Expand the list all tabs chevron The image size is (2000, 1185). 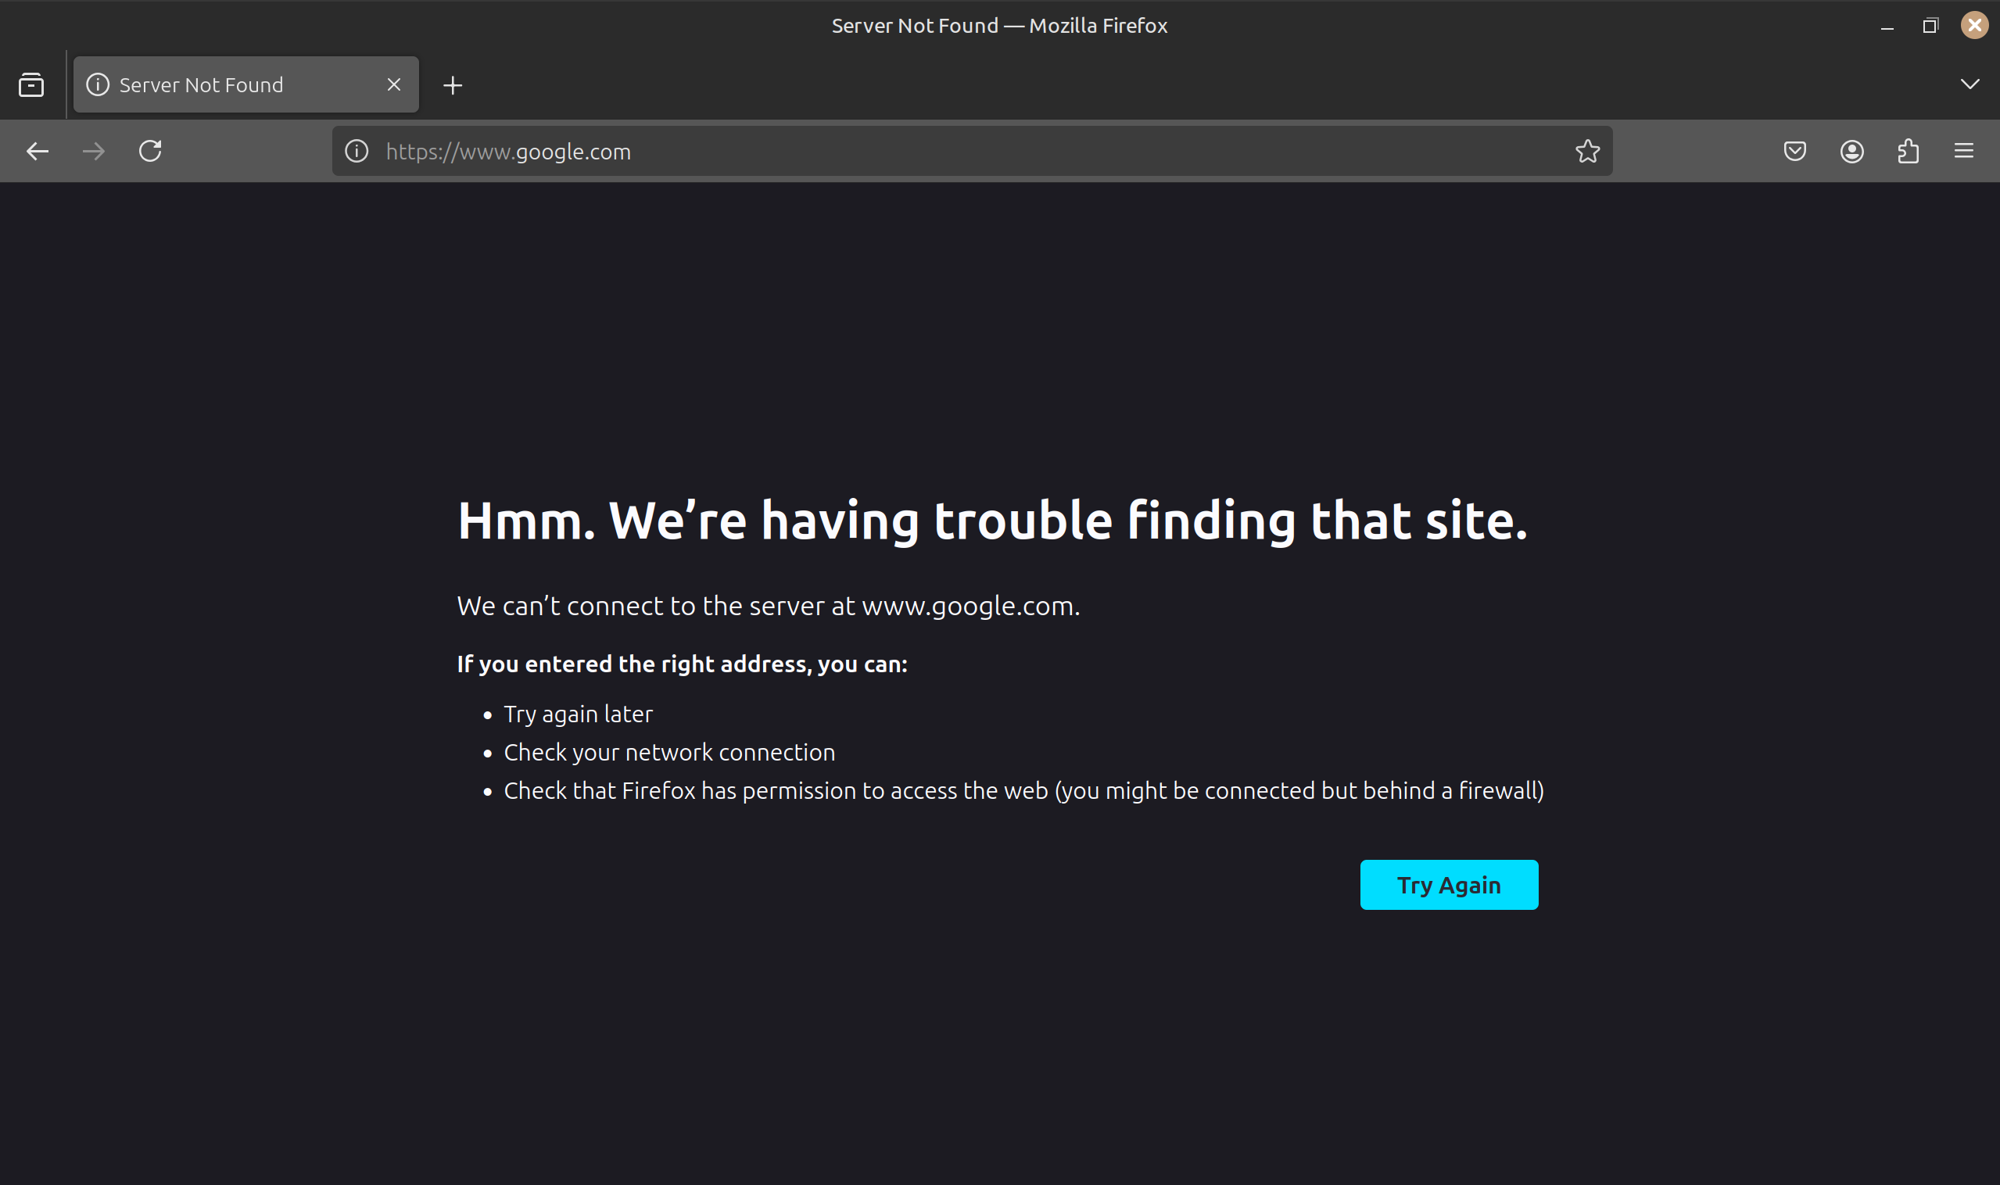(x=1970, y=84)
